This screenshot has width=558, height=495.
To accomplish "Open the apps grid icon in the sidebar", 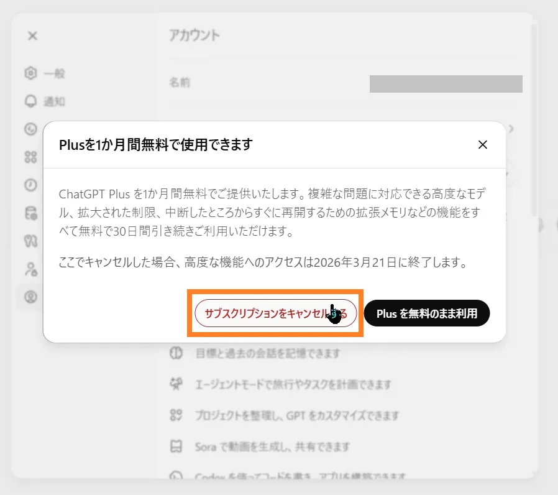I will click(30, 157).
